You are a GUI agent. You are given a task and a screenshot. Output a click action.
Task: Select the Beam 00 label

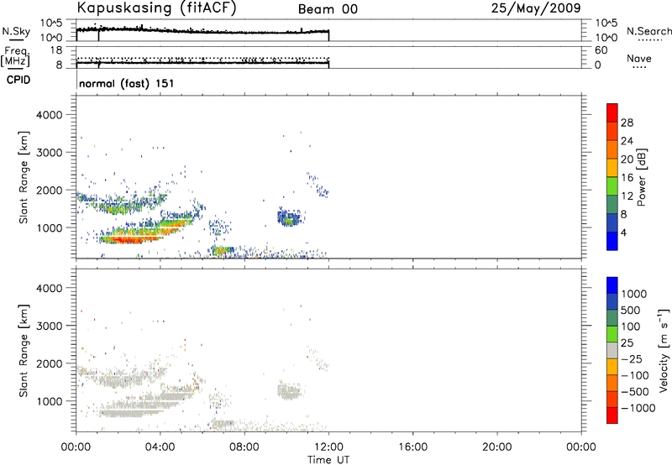[328, 9]
